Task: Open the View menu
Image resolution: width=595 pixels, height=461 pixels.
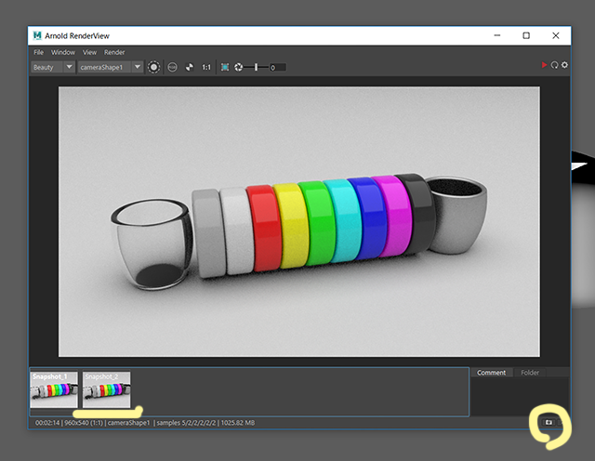Action: pos(89,52)
